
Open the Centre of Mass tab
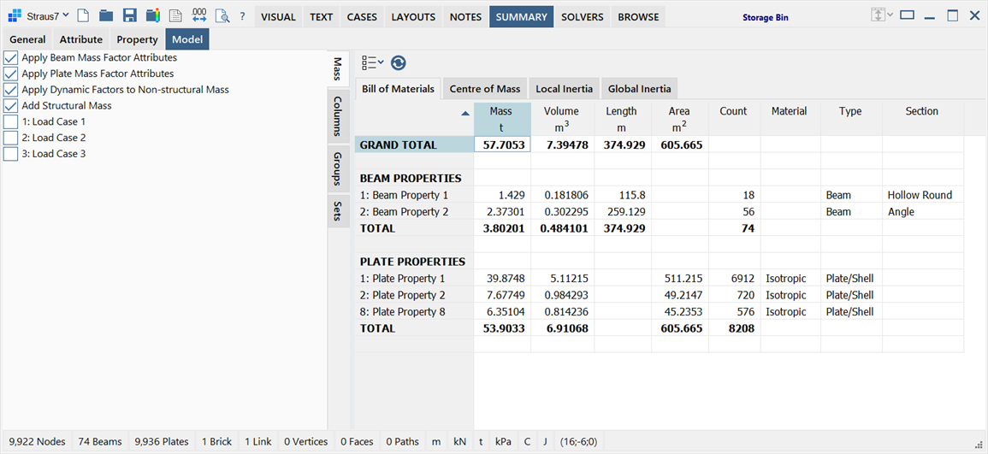484,89
